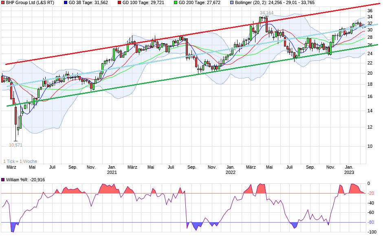Click the 10,571 low price annotation
This screenshot has width=383, height=236.
pos(15,145)
